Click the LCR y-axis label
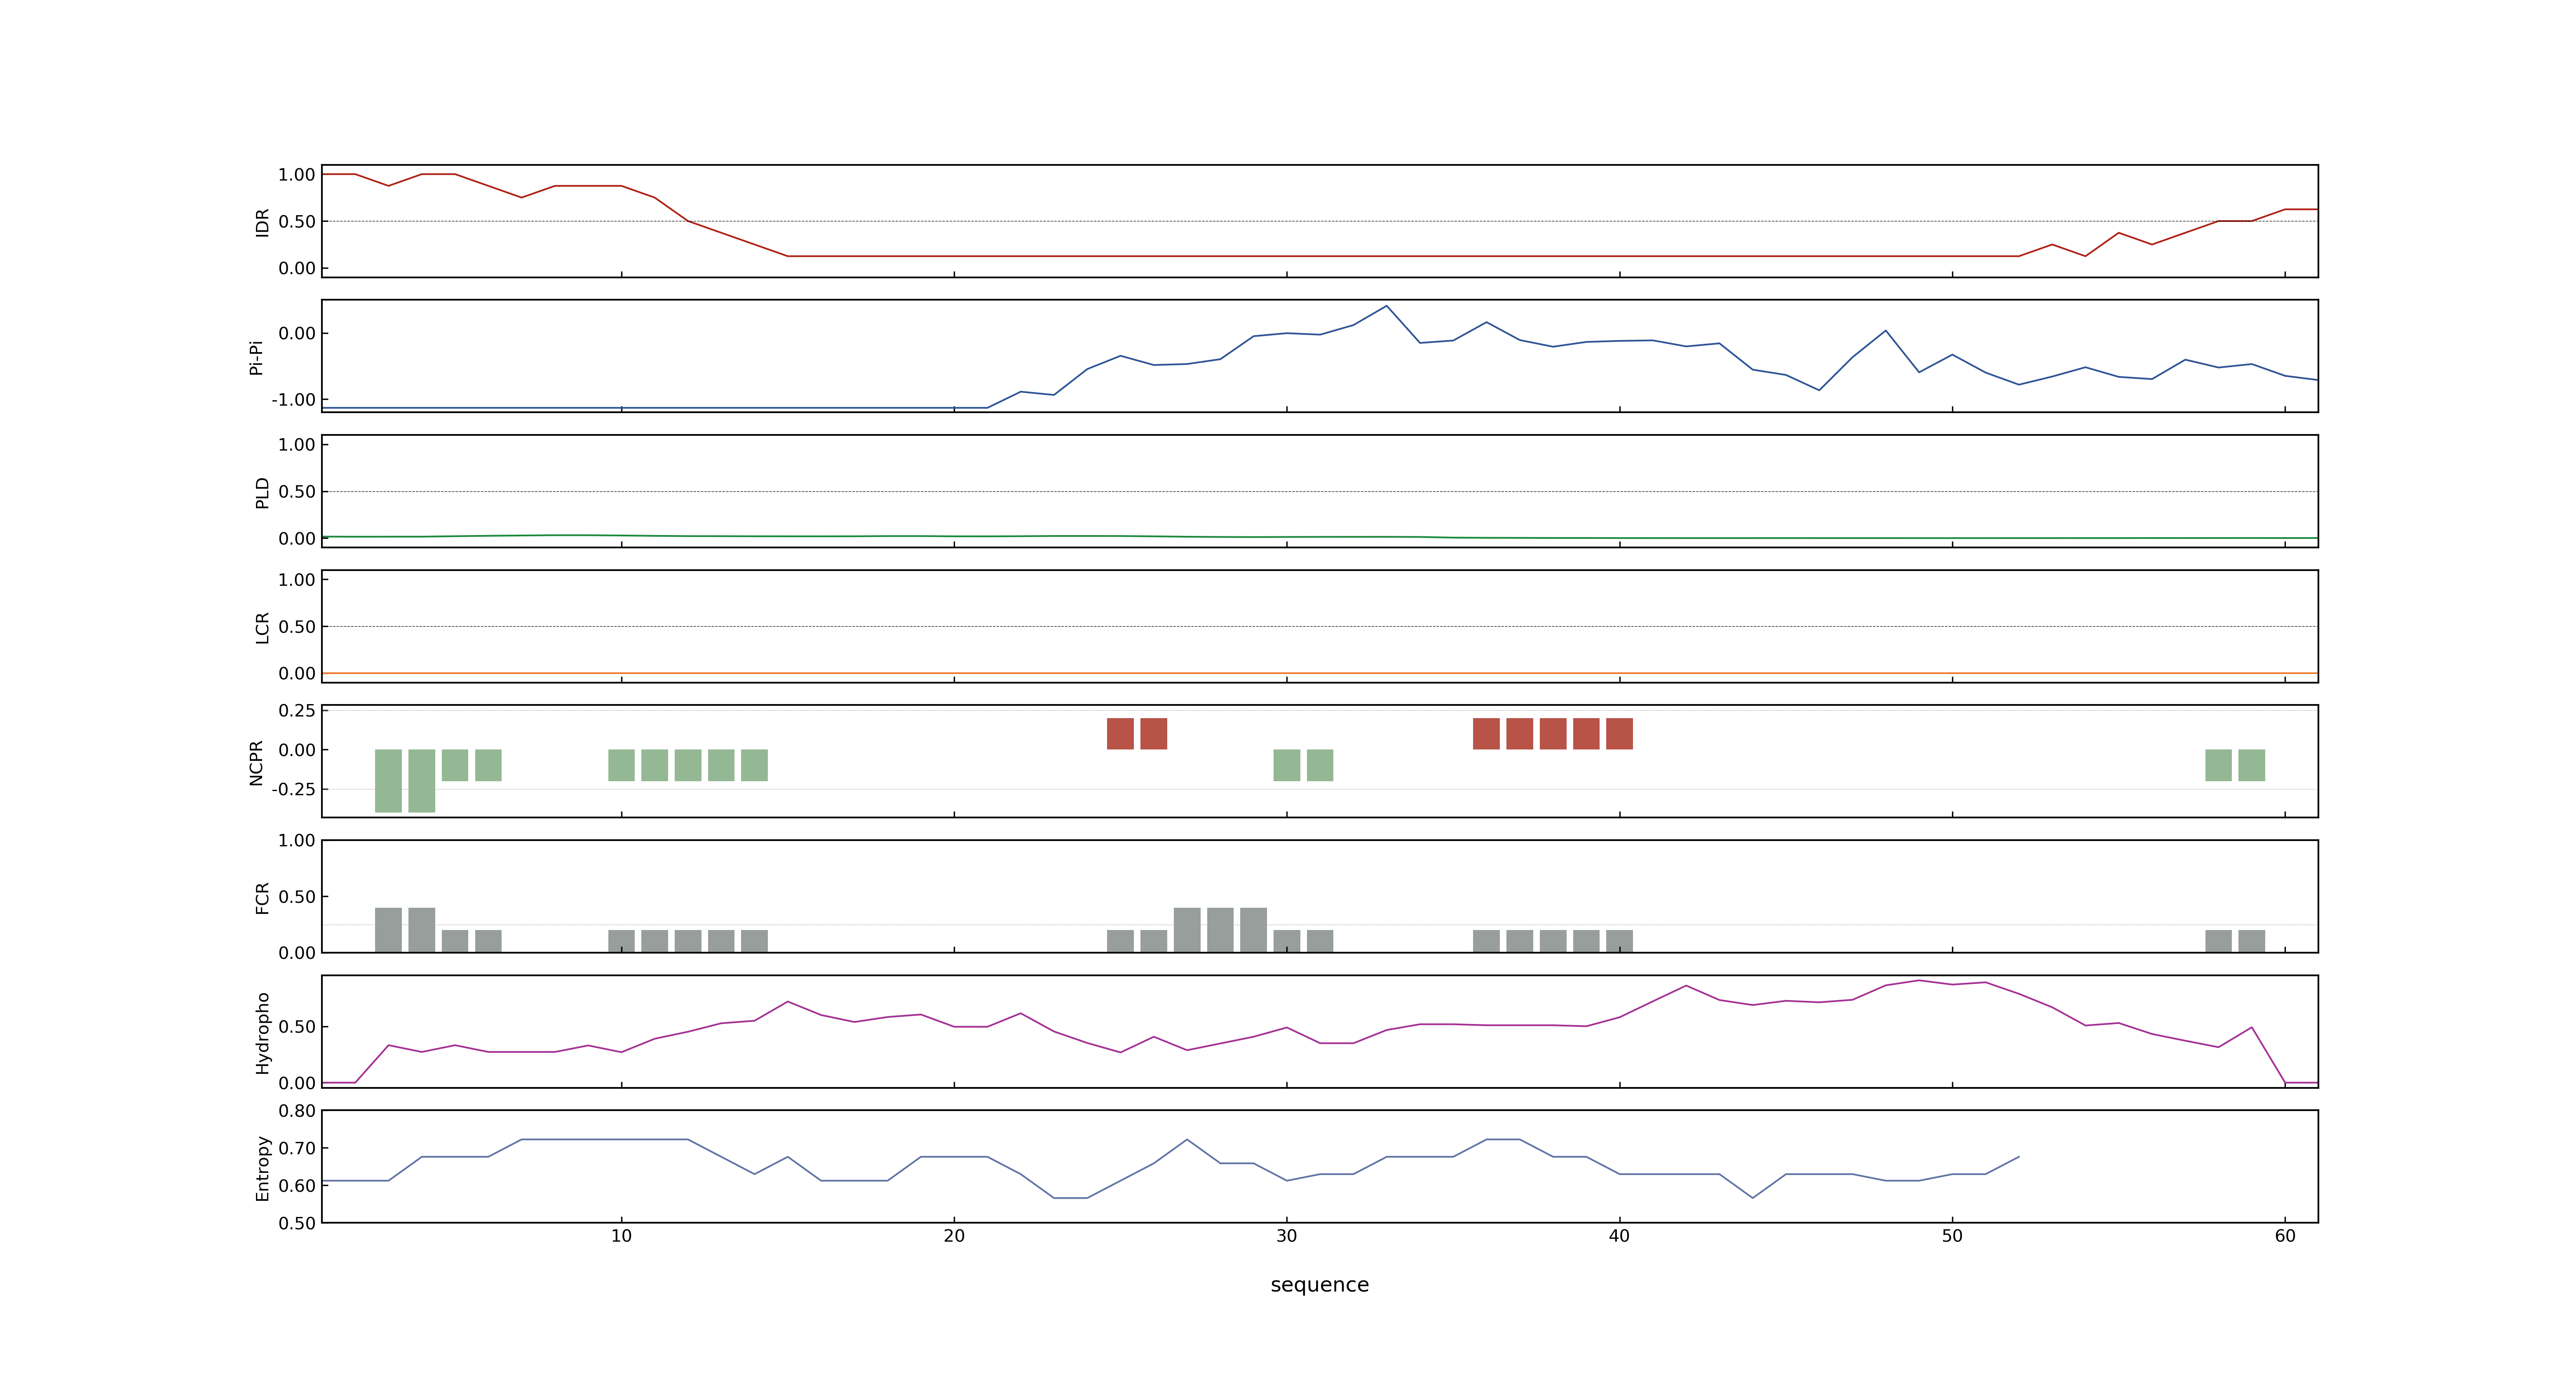The image size is (2576, 1374). pos(262,627)
